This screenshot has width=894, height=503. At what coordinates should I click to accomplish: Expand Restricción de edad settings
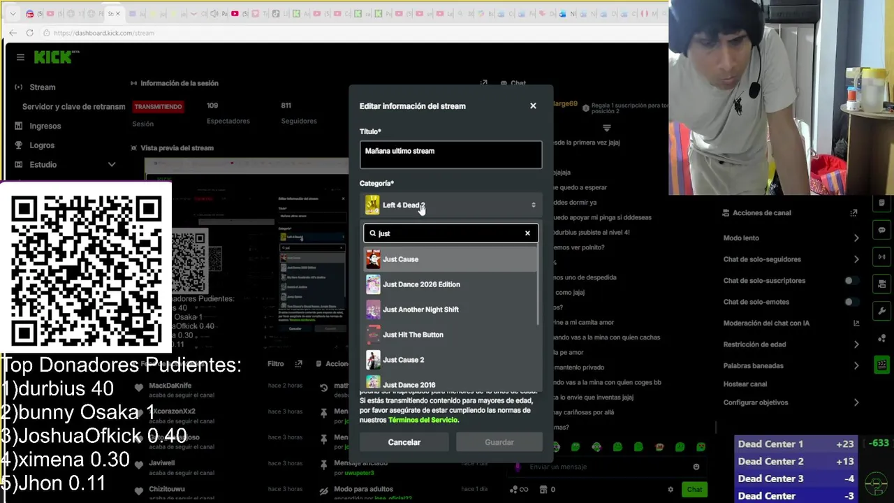tap(856, 344)
